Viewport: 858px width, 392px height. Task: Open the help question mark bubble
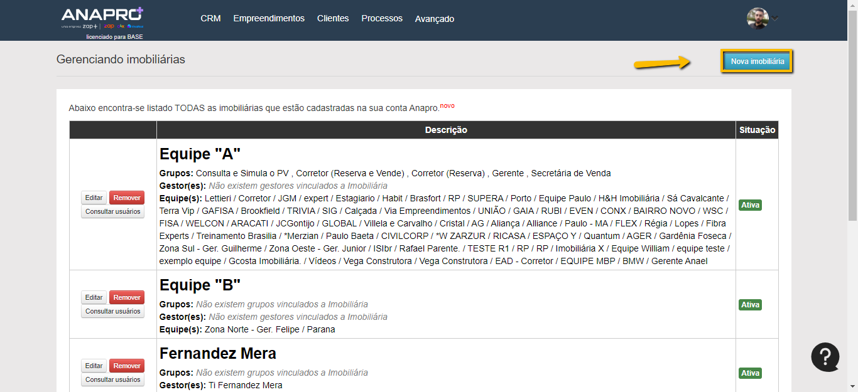coord(825,357)
